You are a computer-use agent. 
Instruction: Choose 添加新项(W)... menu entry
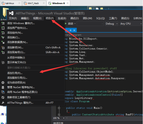point(32,47)
